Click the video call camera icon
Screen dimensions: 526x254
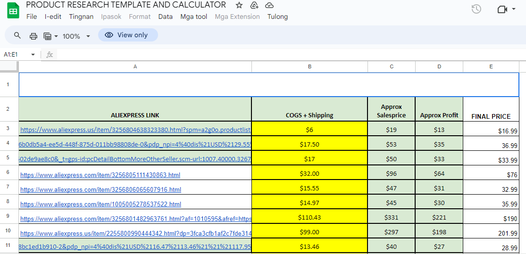click(x=502, y=9)
